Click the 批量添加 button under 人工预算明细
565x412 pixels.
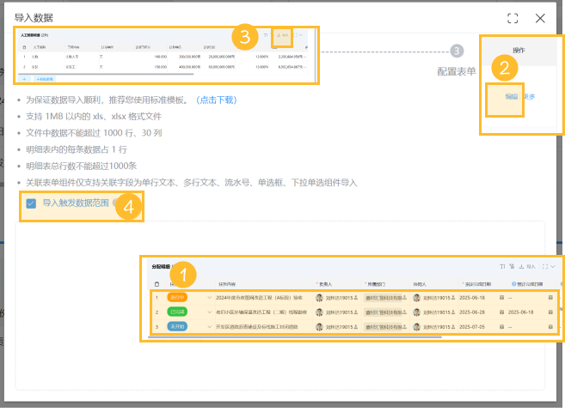click(45, 79)
